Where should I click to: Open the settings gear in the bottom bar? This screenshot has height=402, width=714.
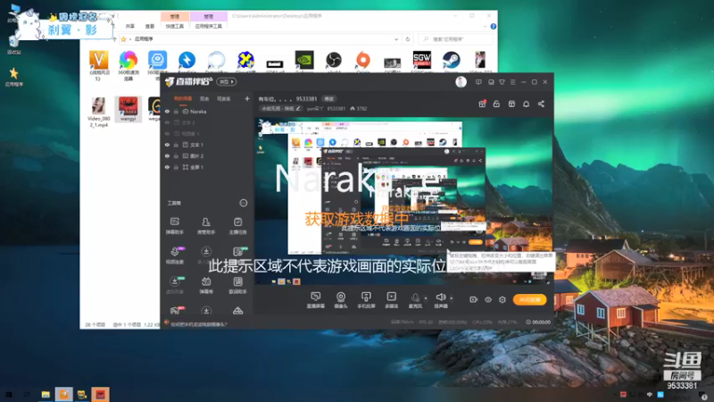502,299
